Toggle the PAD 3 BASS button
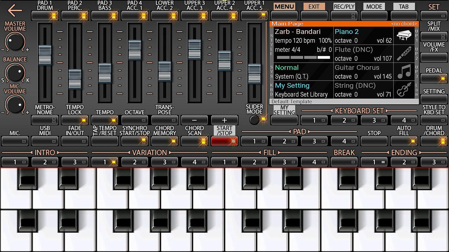Viewport: 449px width, 252px height. click(105, 16)
